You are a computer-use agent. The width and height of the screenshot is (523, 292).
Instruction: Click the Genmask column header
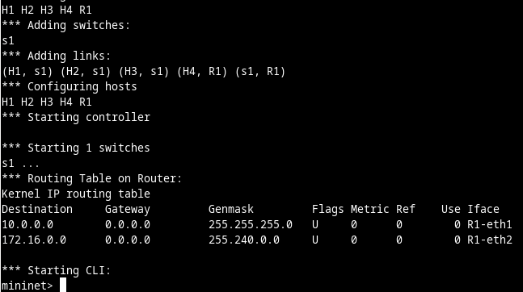click(231, 210)
